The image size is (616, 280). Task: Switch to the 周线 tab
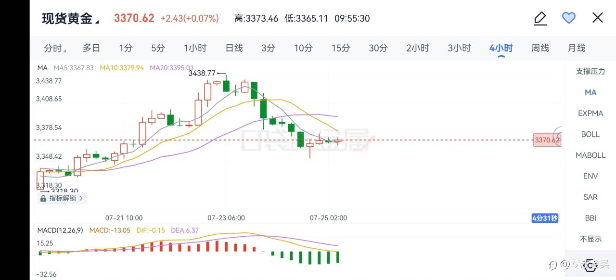540,48
